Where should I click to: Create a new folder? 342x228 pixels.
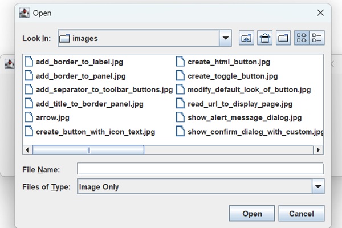pyautogui.click(x=283, y=38)
